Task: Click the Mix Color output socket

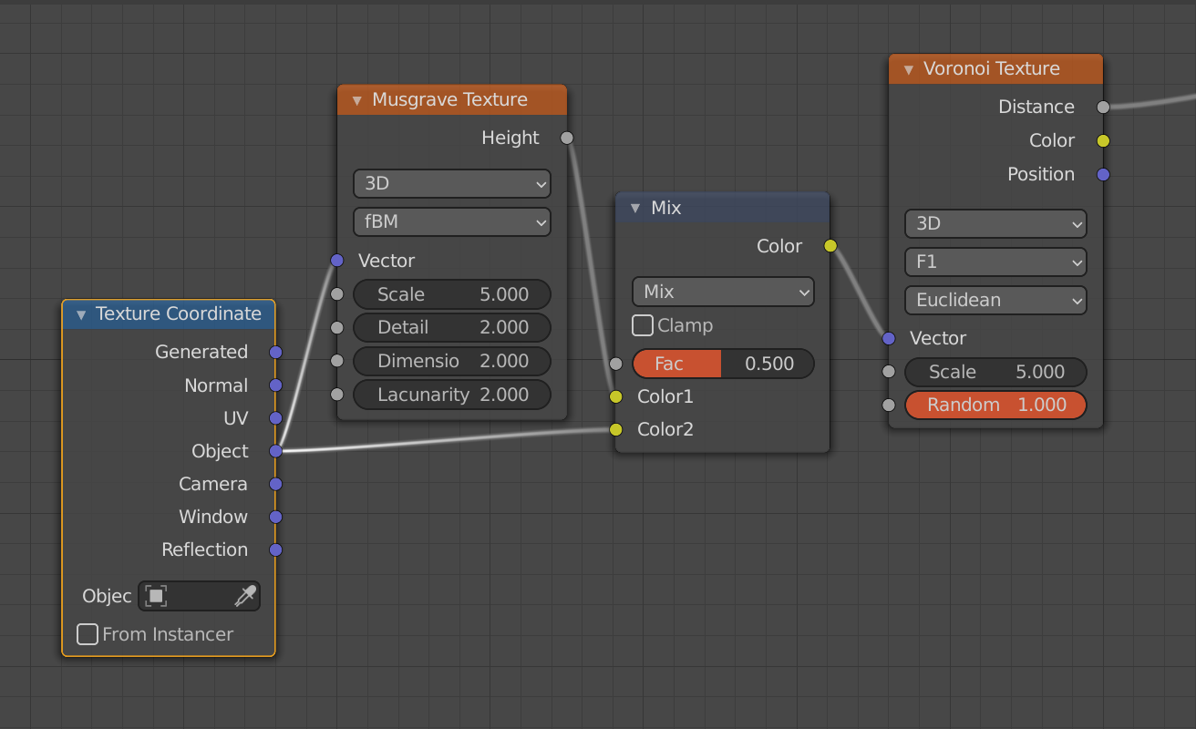Action: [830, 246]
